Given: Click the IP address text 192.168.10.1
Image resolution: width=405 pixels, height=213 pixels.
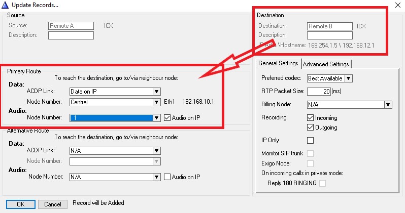Looking at the screenshot, I should (198, 102).
